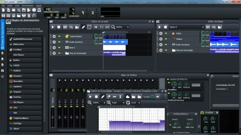Add sample track in Editor de Arranjo
The image size is (241, 135).
71,27
